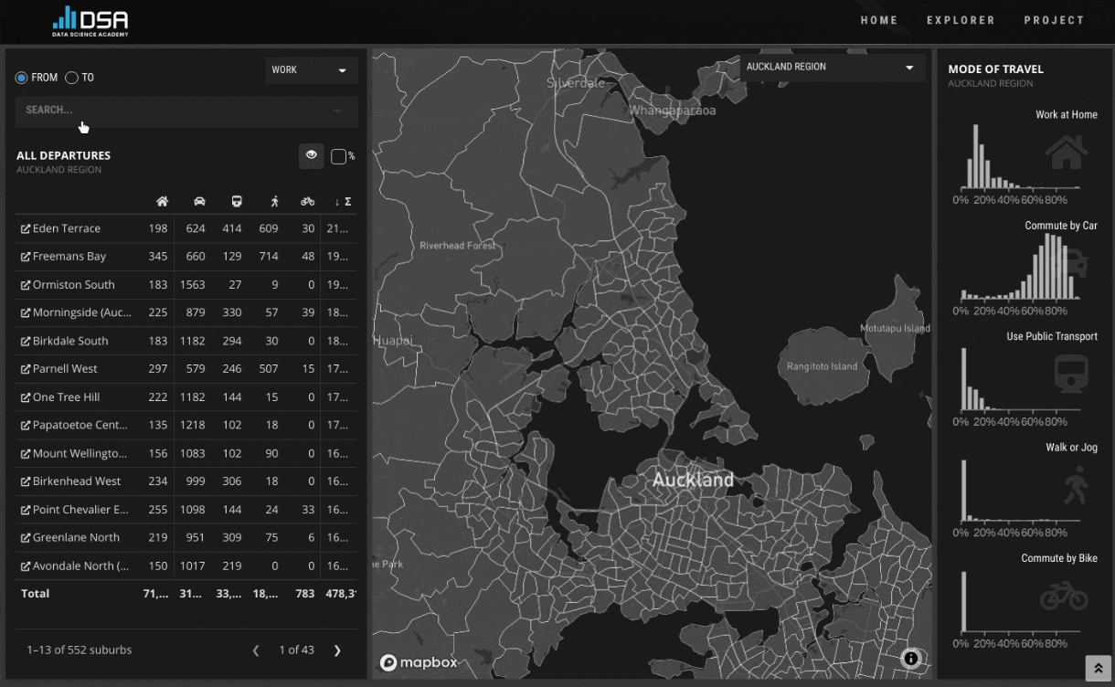Switch to the EXPLORER tab
Viewport: 1115px width, 687px height.
pos(961,20)
